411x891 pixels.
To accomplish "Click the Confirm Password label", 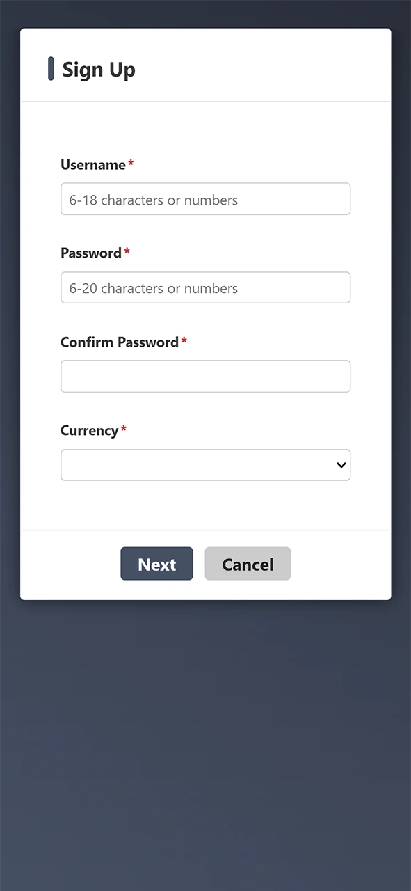I will click(x=119, y=342).
